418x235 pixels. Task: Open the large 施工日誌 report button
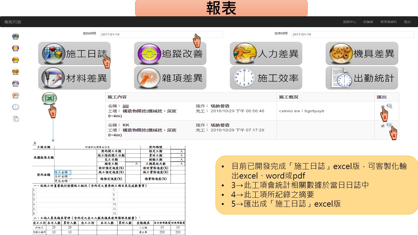[74, 54]
